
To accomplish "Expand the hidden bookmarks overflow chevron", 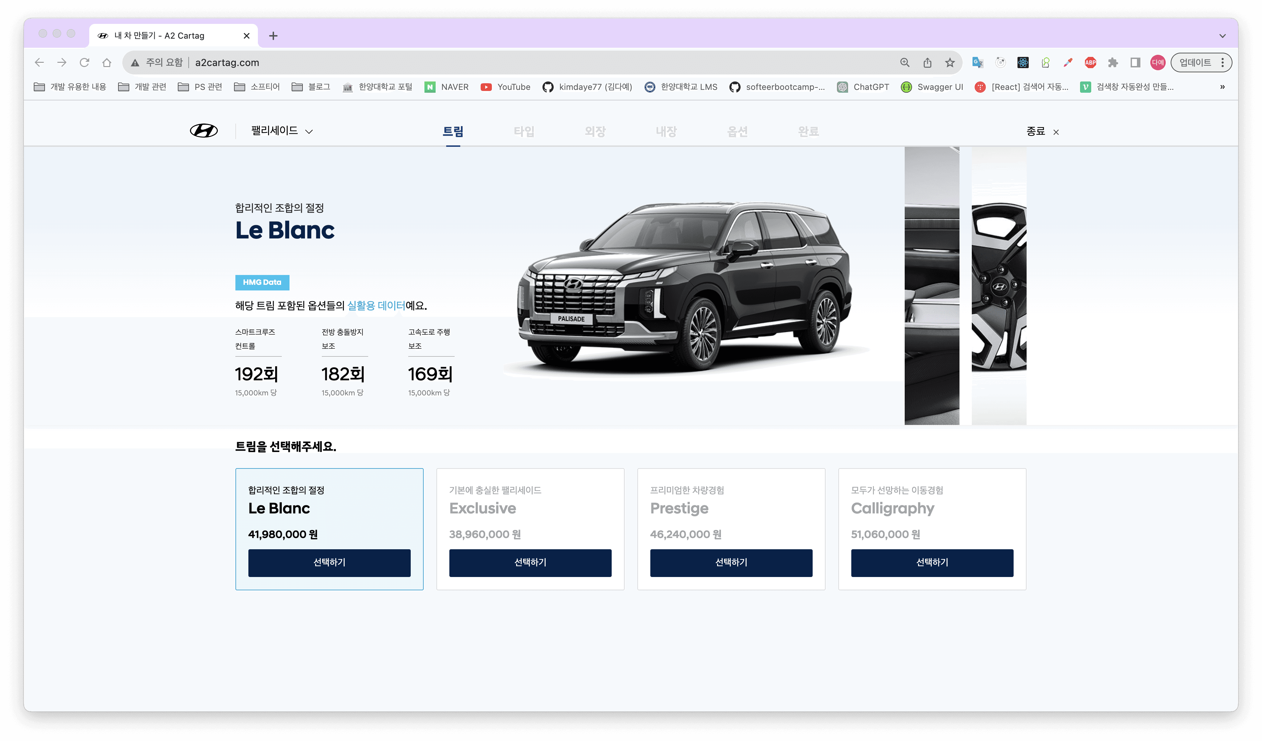I will tap(1222, 87).
